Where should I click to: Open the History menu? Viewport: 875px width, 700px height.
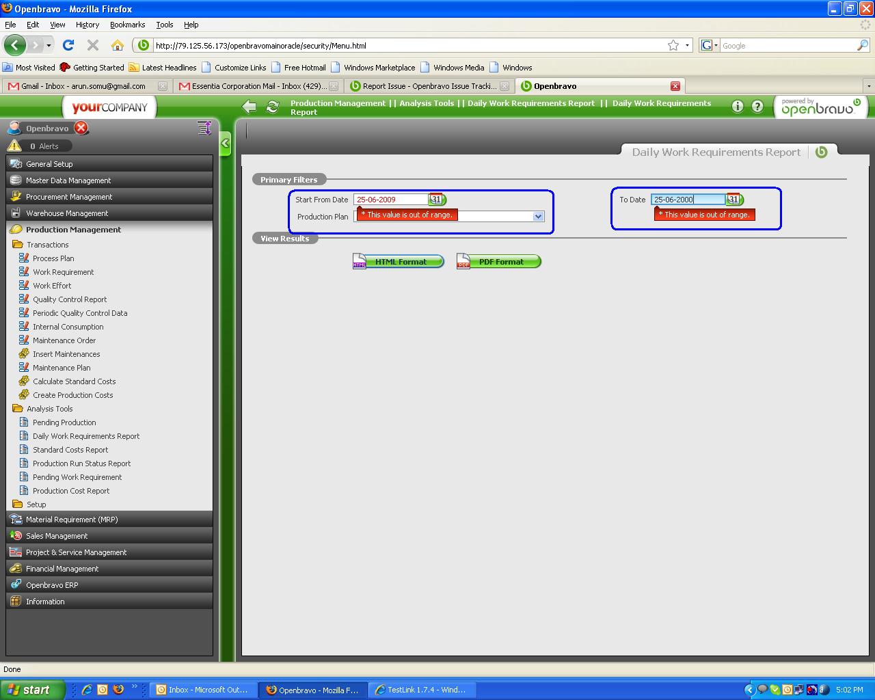(x=87, y=25)
